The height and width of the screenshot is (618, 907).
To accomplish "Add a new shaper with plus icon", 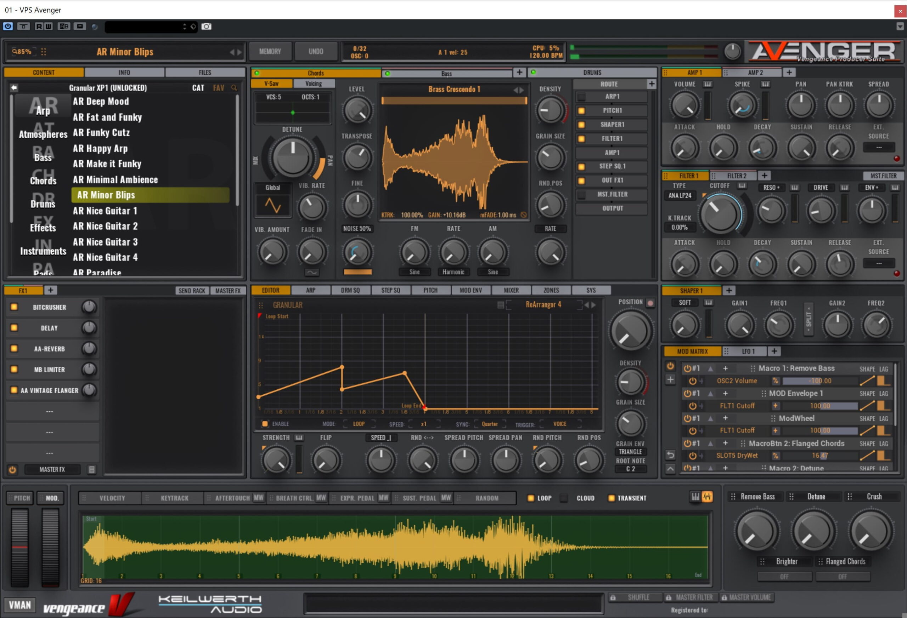I will [729, 291].
